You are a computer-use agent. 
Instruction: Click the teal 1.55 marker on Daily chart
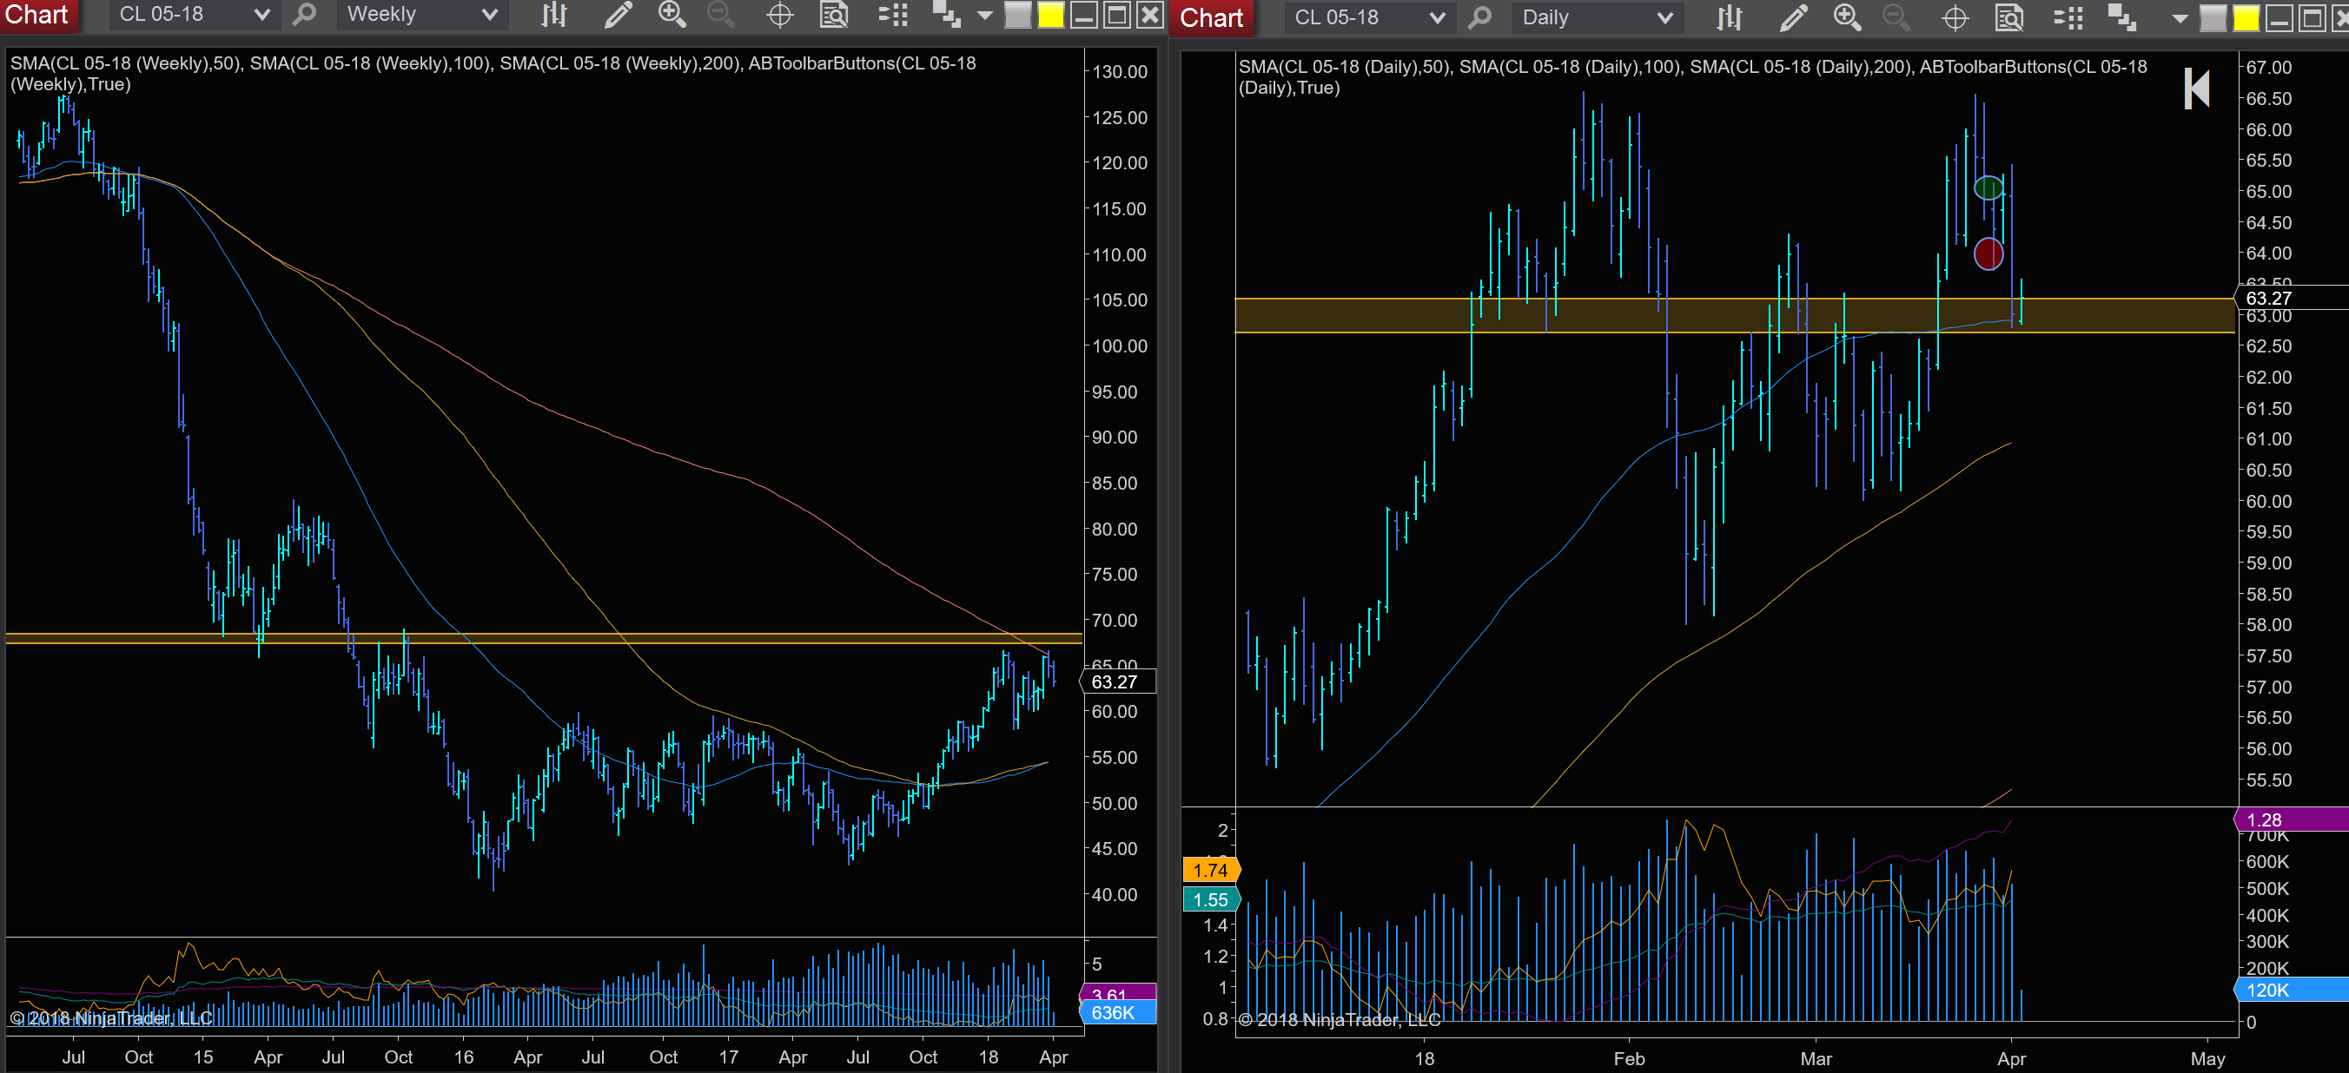1211,899
